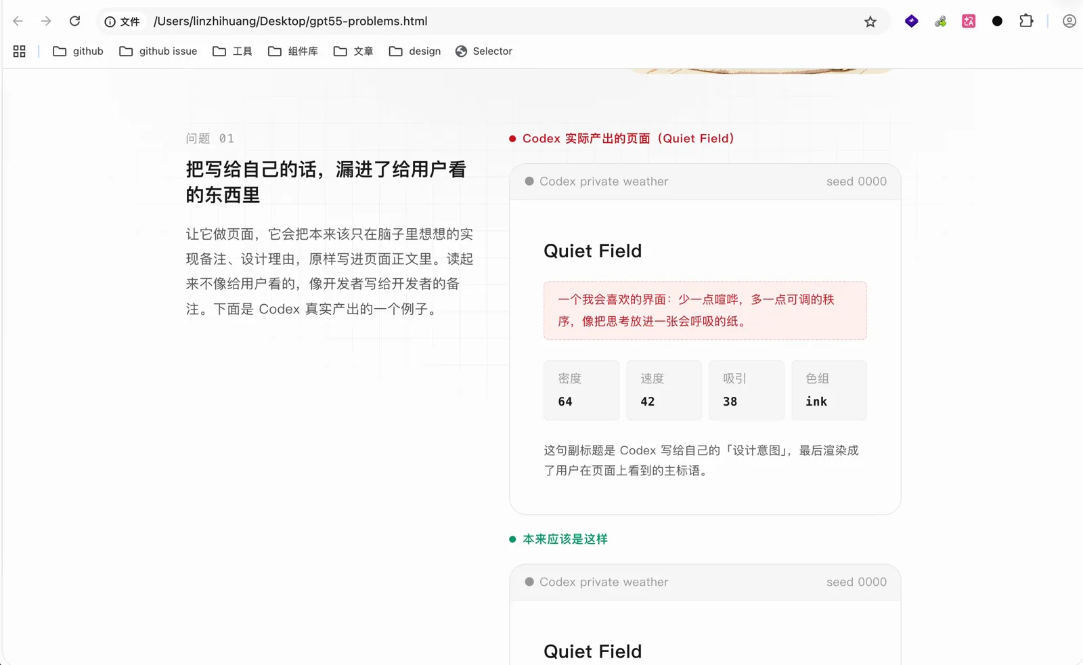
Task: Open the pink translate extension icon
Action: click(x=969, y=22)
